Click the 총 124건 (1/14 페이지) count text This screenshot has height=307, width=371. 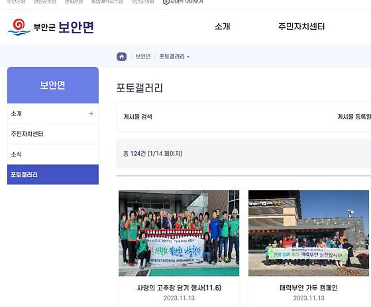(152, 154)
